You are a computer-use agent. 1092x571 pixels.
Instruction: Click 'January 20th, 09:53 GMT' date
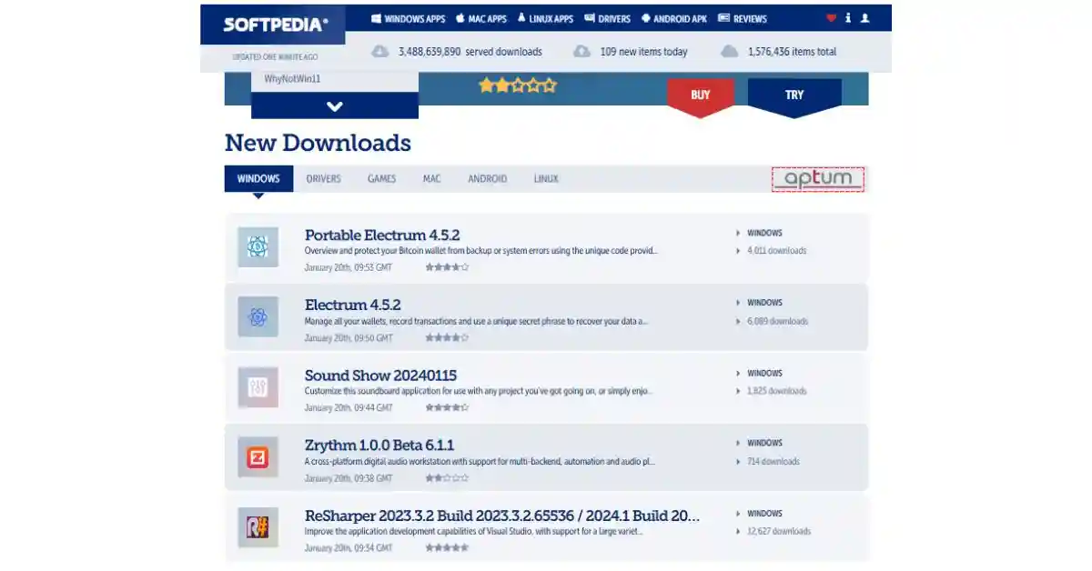pos(349,267)
